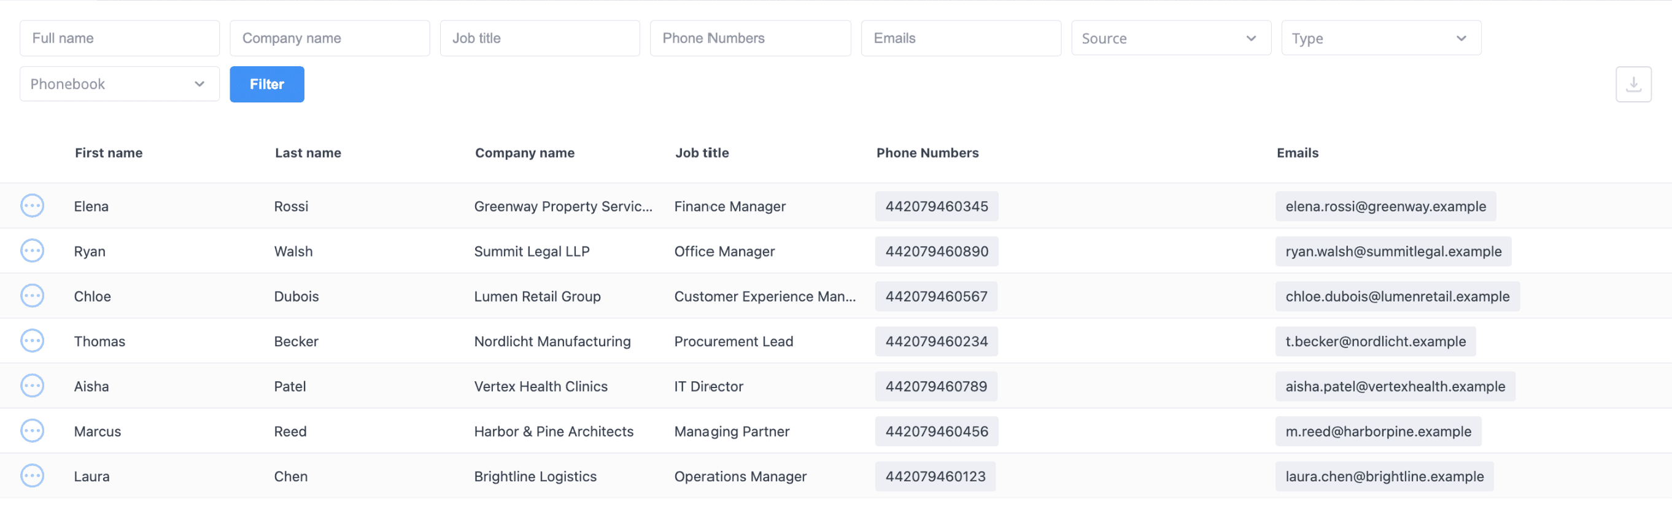
Task: Select email elena.rossi@greenway.example
Action: pos(1385,206)
